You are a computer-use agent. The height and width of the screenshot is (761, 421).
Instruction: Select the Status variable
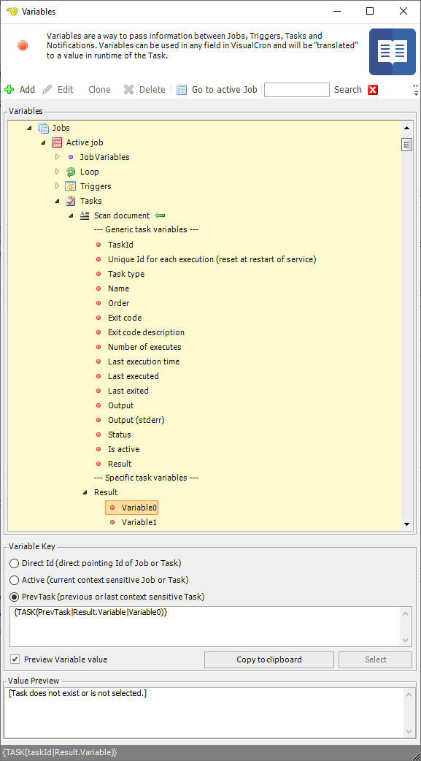pos(120,435)
